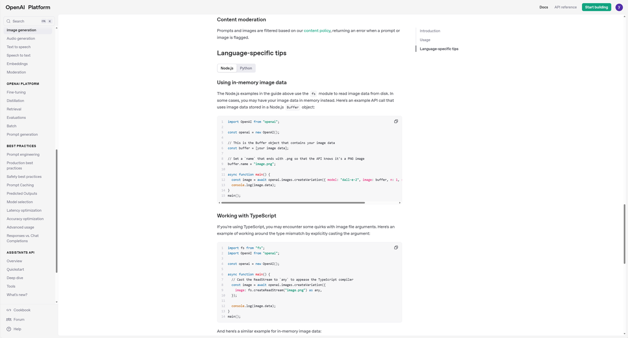Click the code block horizontal scrollbar
The width and height of the screenshot is (628, 338).
tap(293, 202)
